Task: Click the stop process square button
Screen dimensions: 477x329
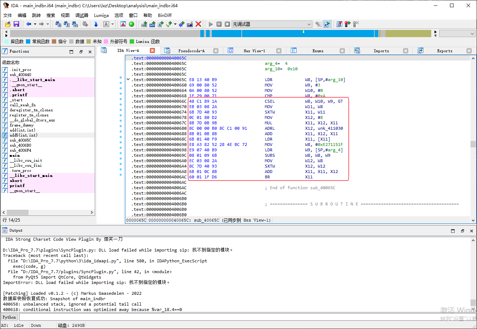Action: (227, 24)
